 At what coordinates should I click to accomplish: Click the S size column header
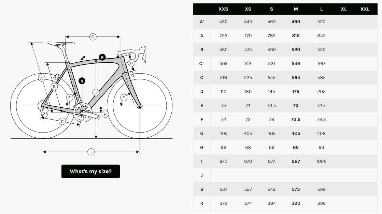click(271, 9)
